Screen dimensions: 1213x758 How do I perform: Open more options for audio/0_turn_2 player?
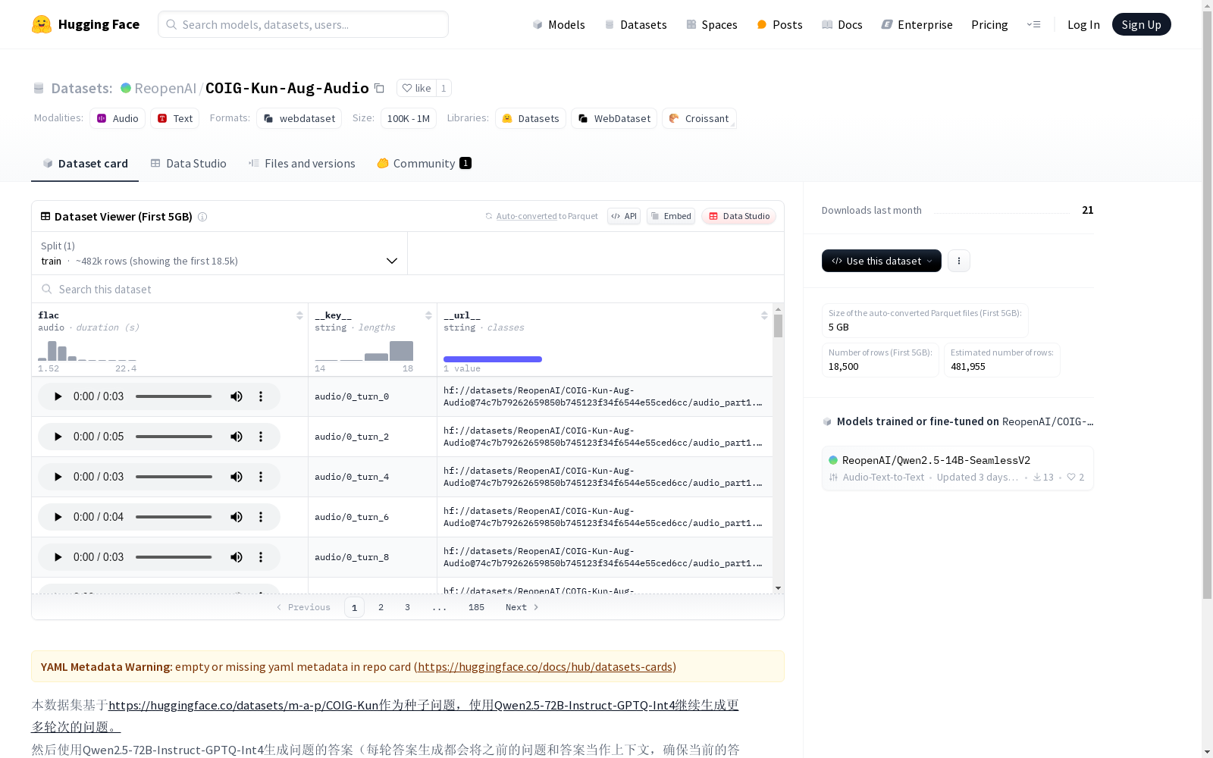(261, 437)
